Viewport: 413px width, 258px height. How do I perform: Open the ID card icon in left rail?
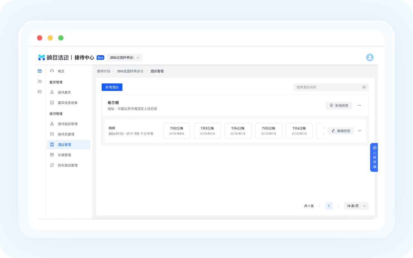coord(40,92)
